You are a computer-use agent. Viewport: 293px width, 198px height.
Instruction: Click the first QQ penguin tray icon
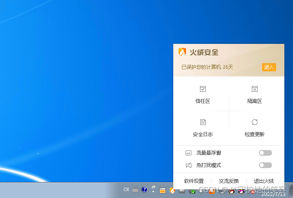point(231,191)
